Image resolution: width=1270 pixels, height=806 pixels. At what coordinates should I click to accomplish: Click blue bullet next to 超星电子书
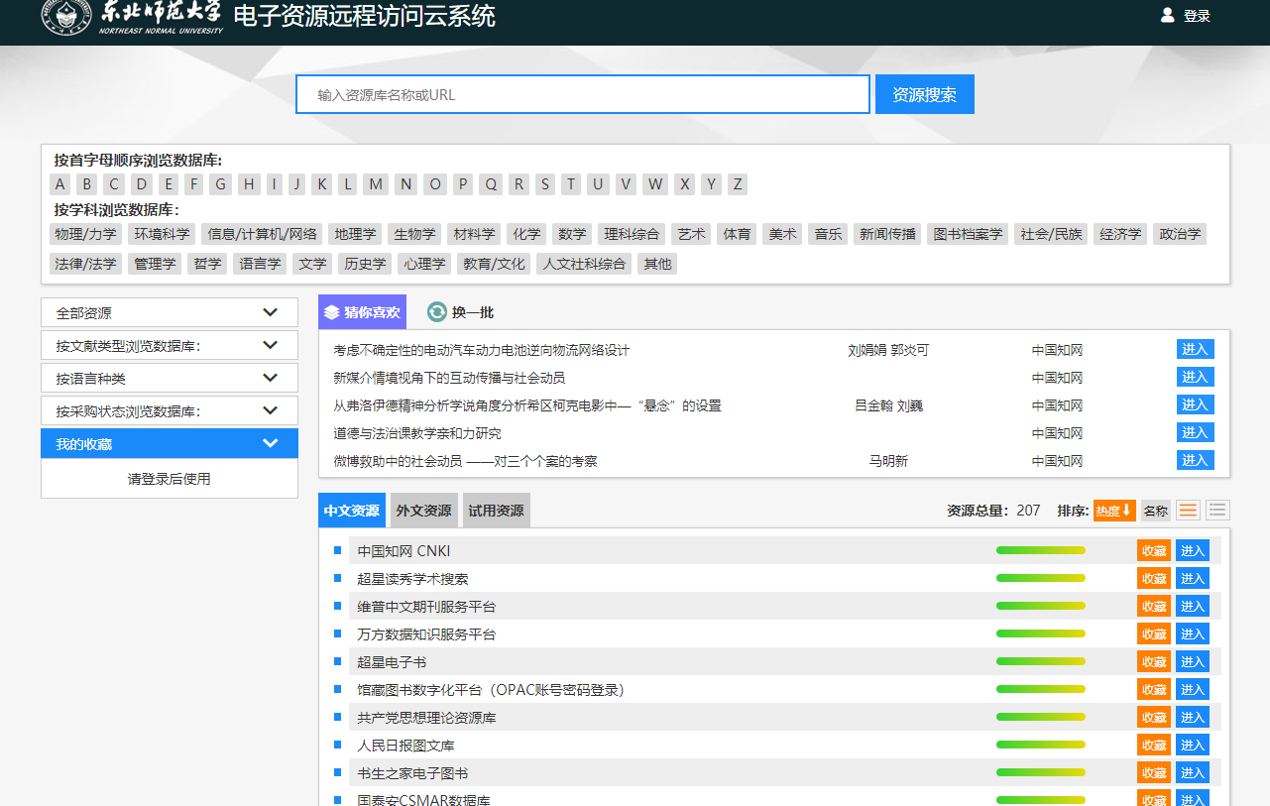point(337,661)
